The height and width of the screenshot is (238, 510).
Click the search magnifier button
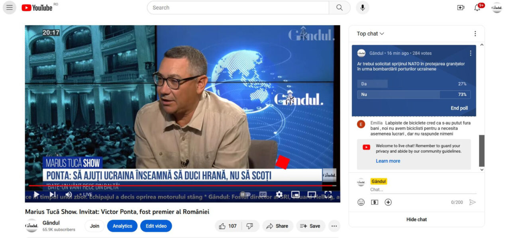pyautogui.click(x=339, y=8)
